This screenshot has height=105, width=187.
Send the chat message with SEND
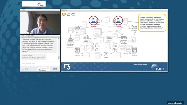click(55, 69)
